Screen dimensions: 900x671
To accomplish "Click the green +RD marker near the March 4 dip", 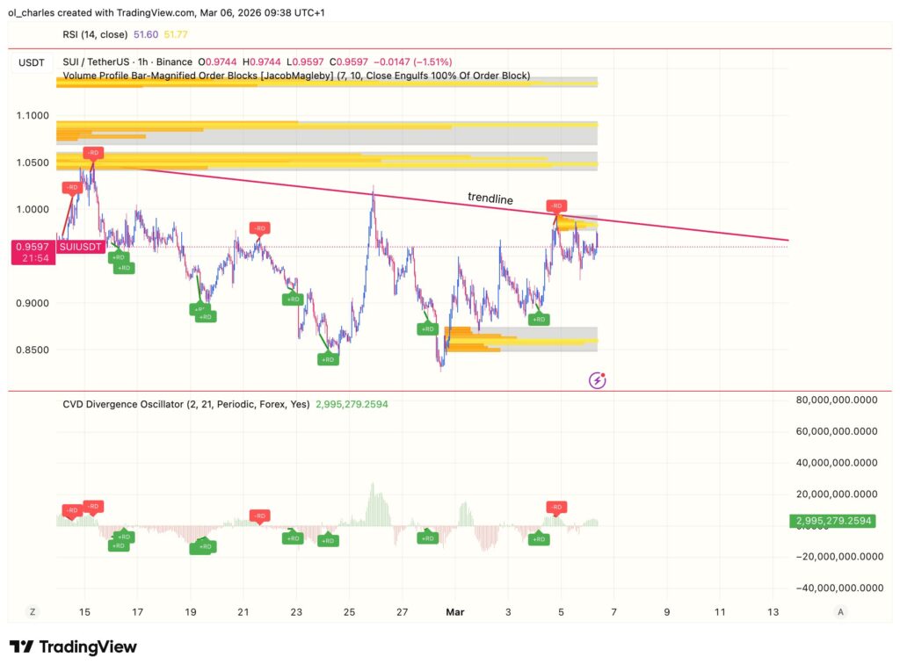I will [538, 320].
